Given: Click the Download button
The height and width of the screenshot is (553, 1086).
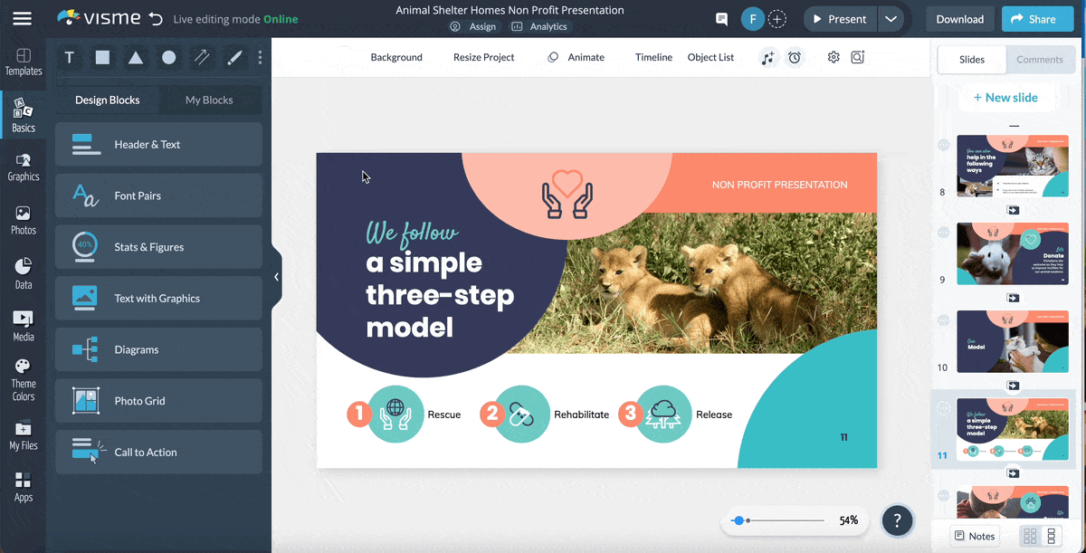Looking at the screenshot, I should (x=959, y=18).
